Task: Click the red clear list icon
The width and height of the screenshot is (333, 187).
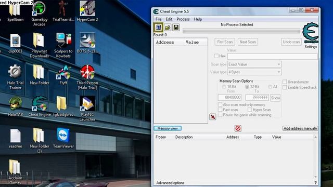Action: (238, 128)
